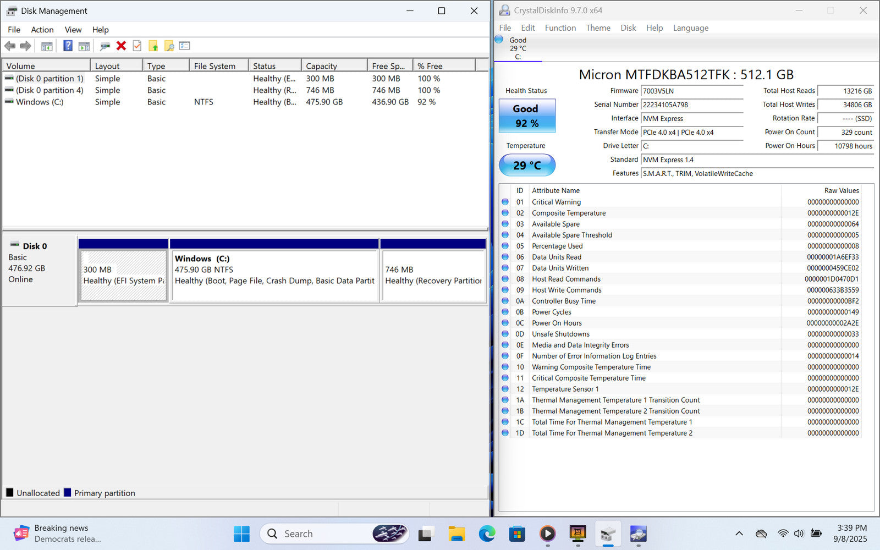
Task: Click the folder with green arrow toolbar icon
Action: [153, 46]
